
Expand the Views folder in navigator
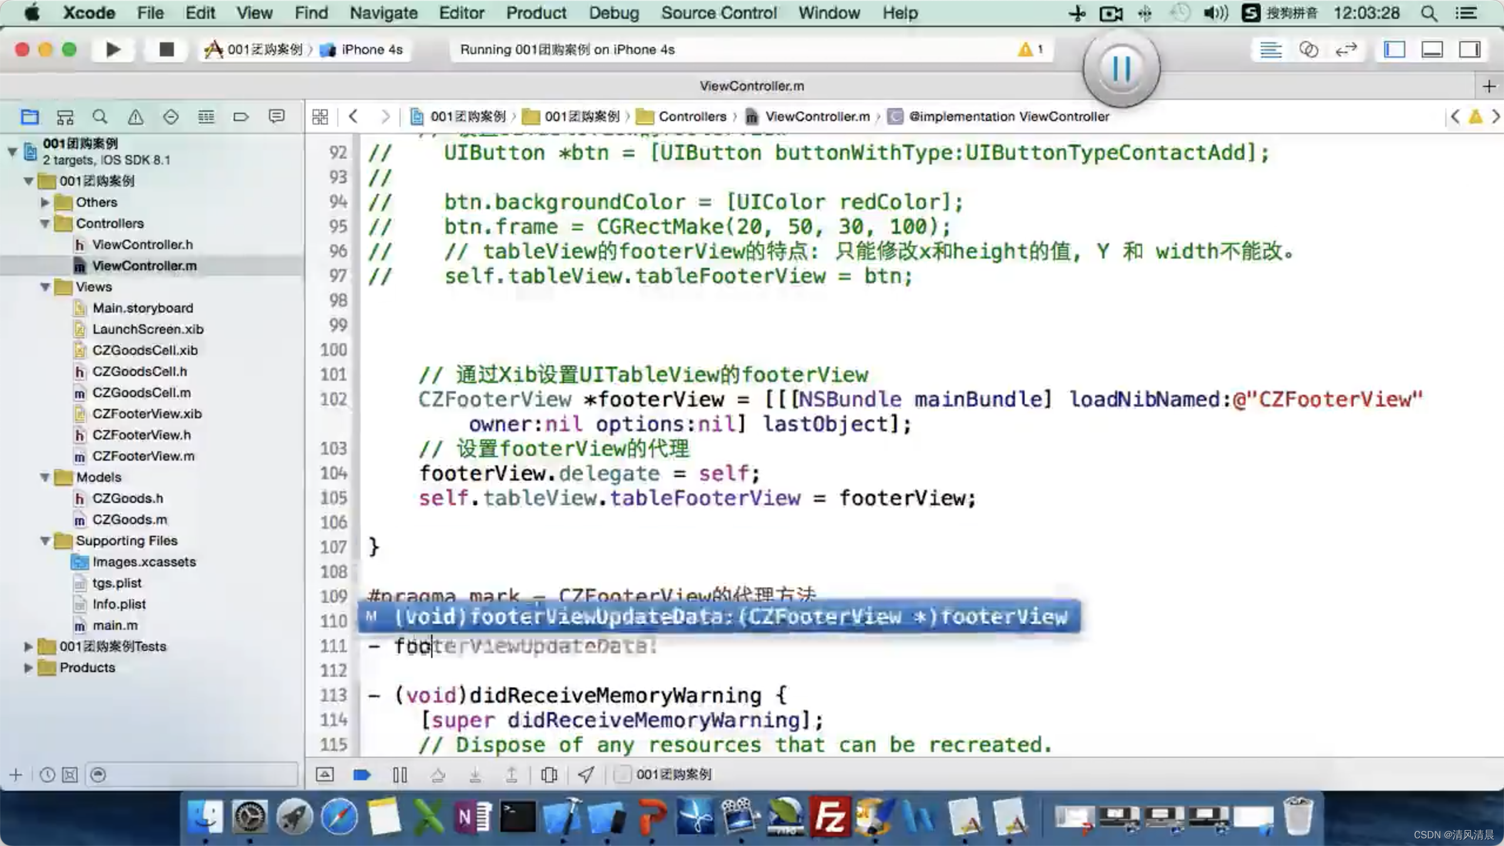pos(45,286)
